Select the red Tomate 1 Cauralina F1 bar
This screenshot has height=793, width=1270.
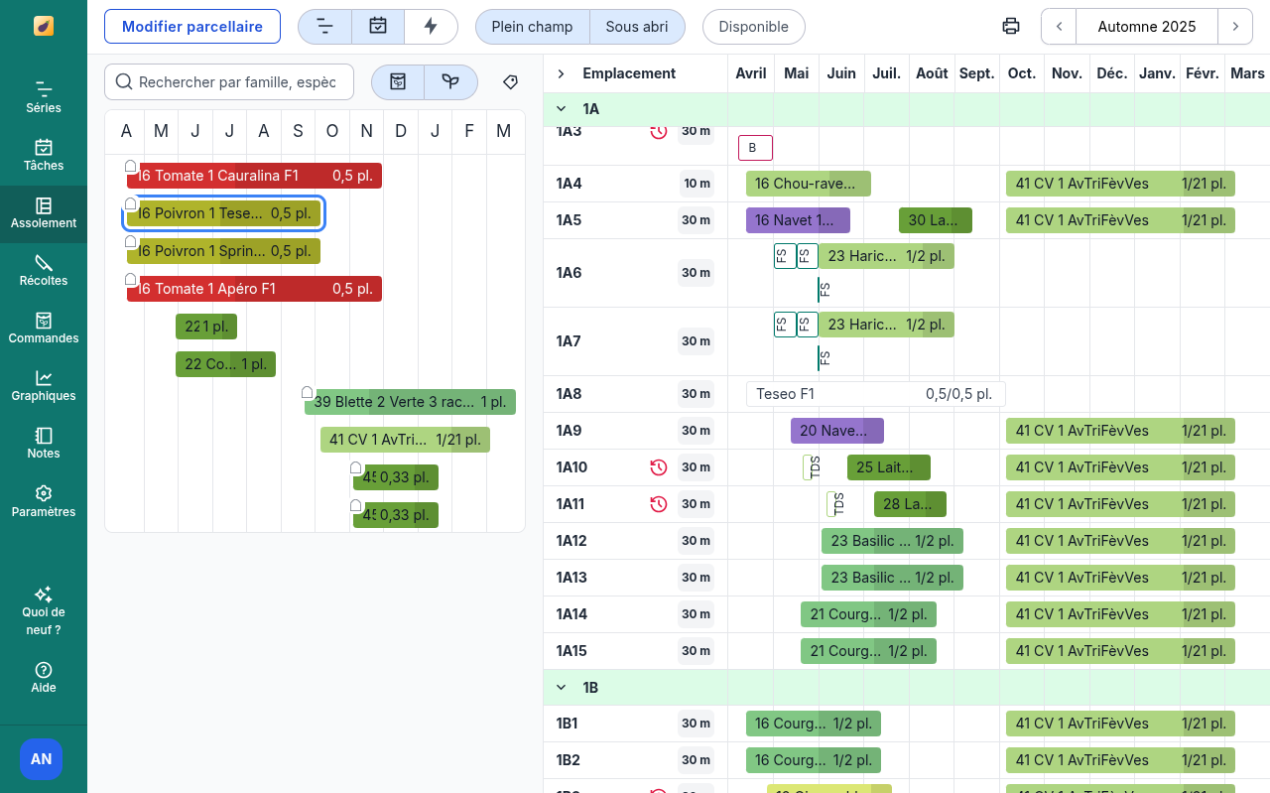click(x=254, y=176)
